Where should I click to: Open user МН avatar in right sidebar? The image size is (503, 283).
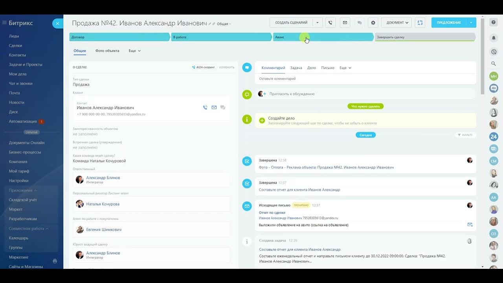pyautogui.click(x=494, y=76)
